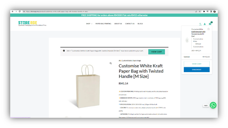Click the product title heading
The height and width of the screenshot is (128, 228).
point(141,71)
